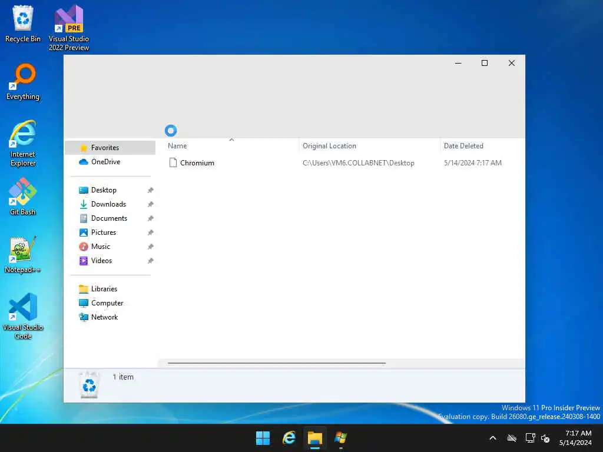This screenshot has width=603, height=452.
Task: Click the pin next to Videos
Action: 151,261
